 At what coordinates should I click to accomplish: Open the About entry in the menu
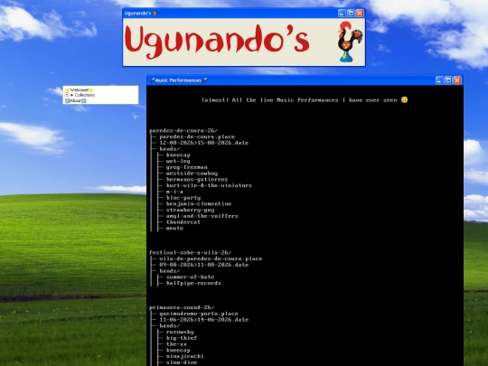(x=75, y=100)
